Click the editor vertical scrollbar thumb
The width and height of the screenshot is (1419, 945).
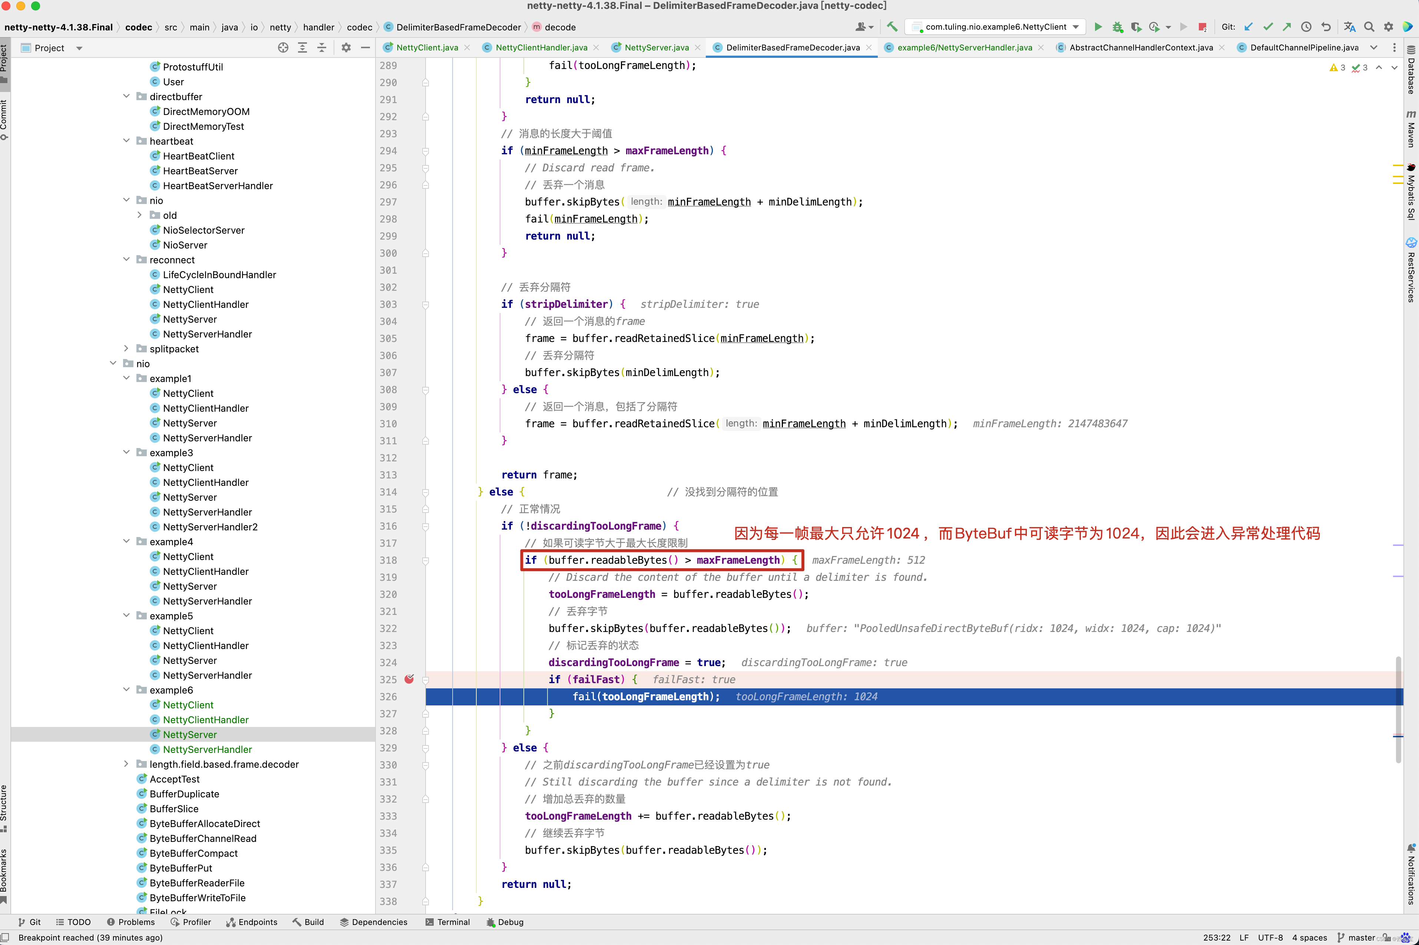pyautogui.click(x=1399, y=710)
